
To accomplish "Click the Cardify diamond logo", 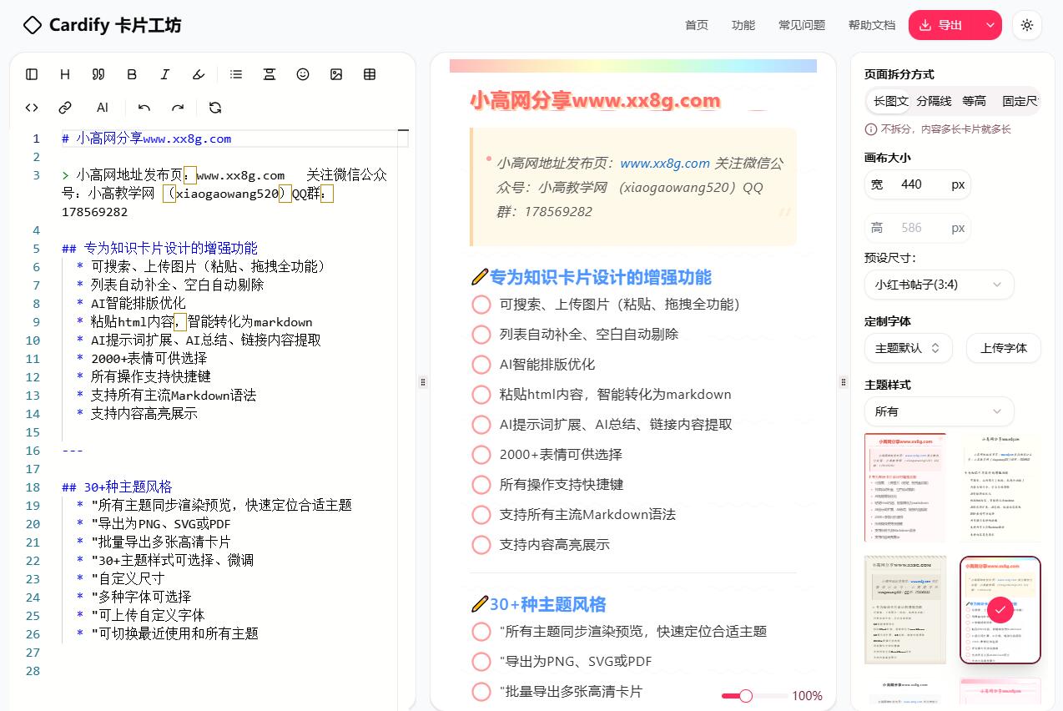I will point(32,25).
